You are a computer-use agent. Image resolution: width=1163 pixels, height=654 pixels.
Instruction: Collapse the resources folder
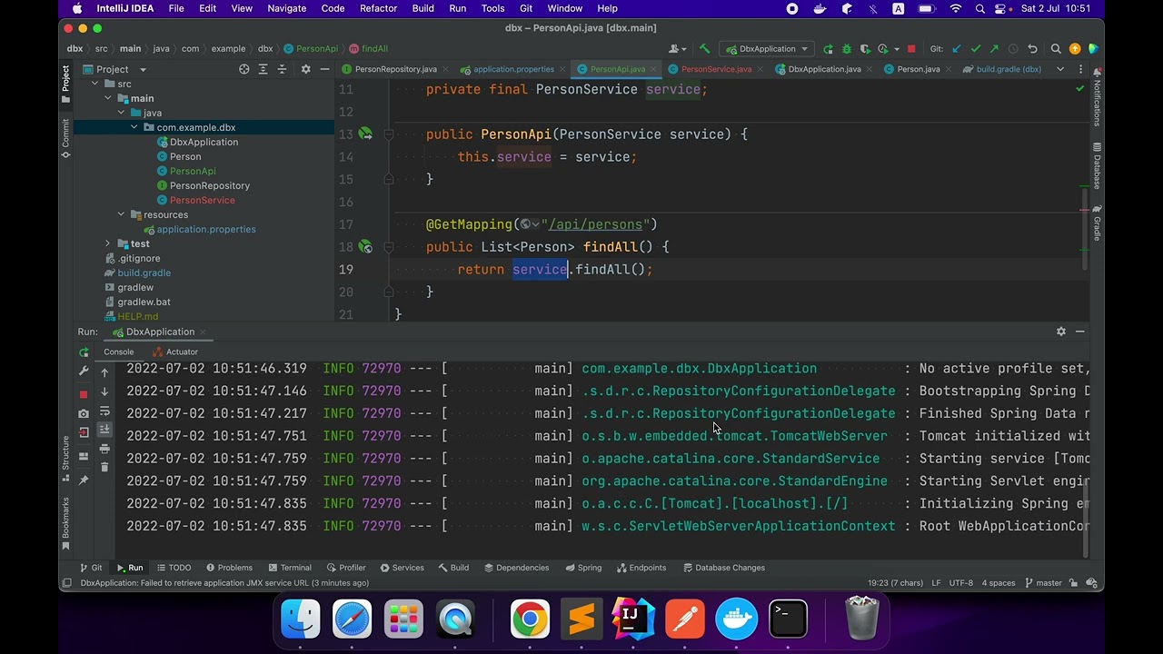click(x=121, y=214)
